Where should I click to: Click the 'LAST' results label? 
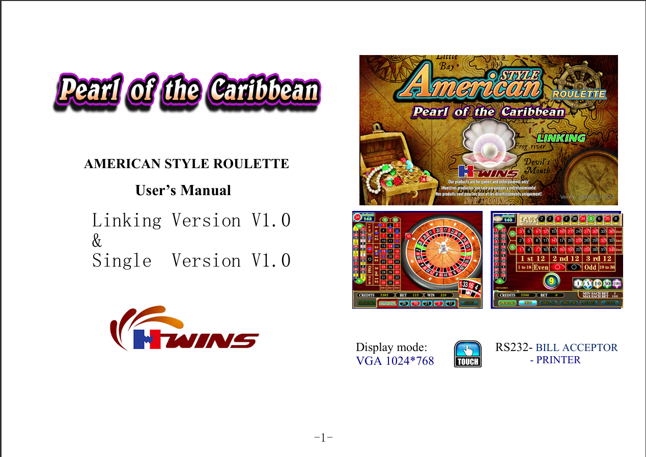click(527, 219)
